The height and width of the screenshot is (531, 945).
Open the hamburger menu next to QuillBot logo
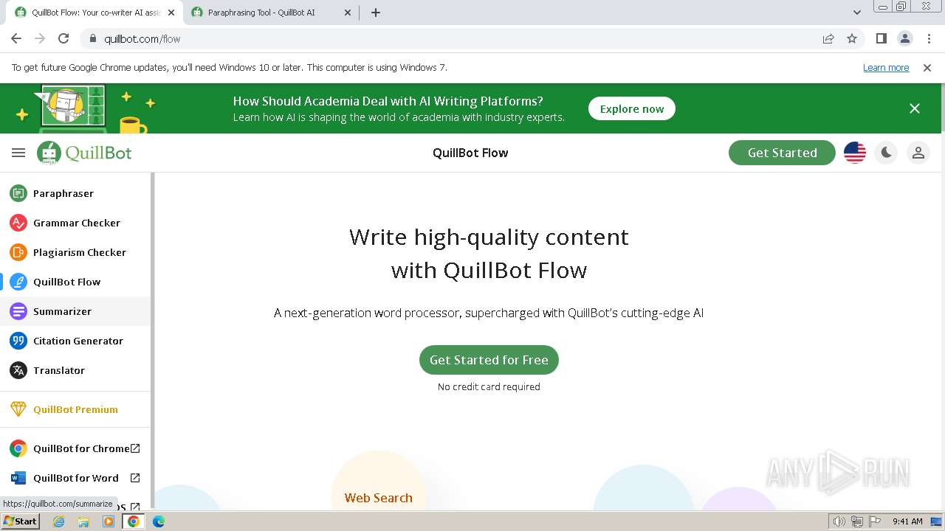[18, 153]
